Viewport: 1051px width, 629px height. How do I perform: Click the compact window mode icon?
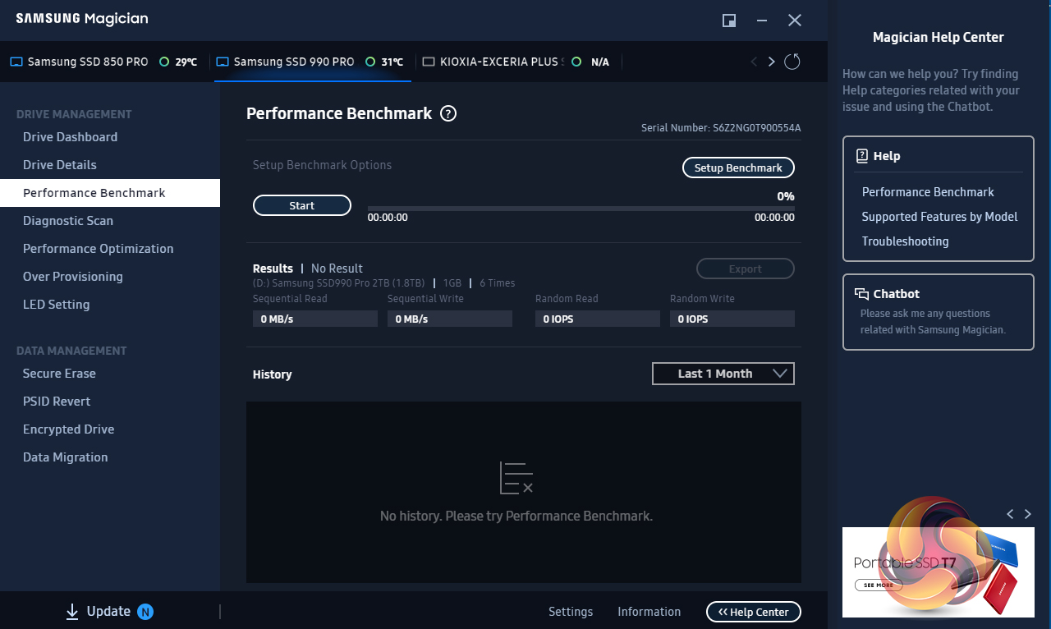pyautogui.click(x=728, y=21)
